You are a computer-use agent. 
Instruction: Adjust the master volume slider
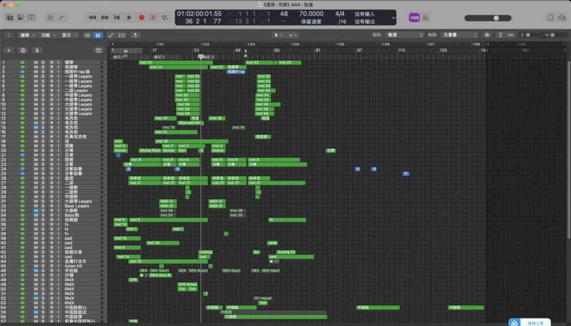[x=496, y=18]
